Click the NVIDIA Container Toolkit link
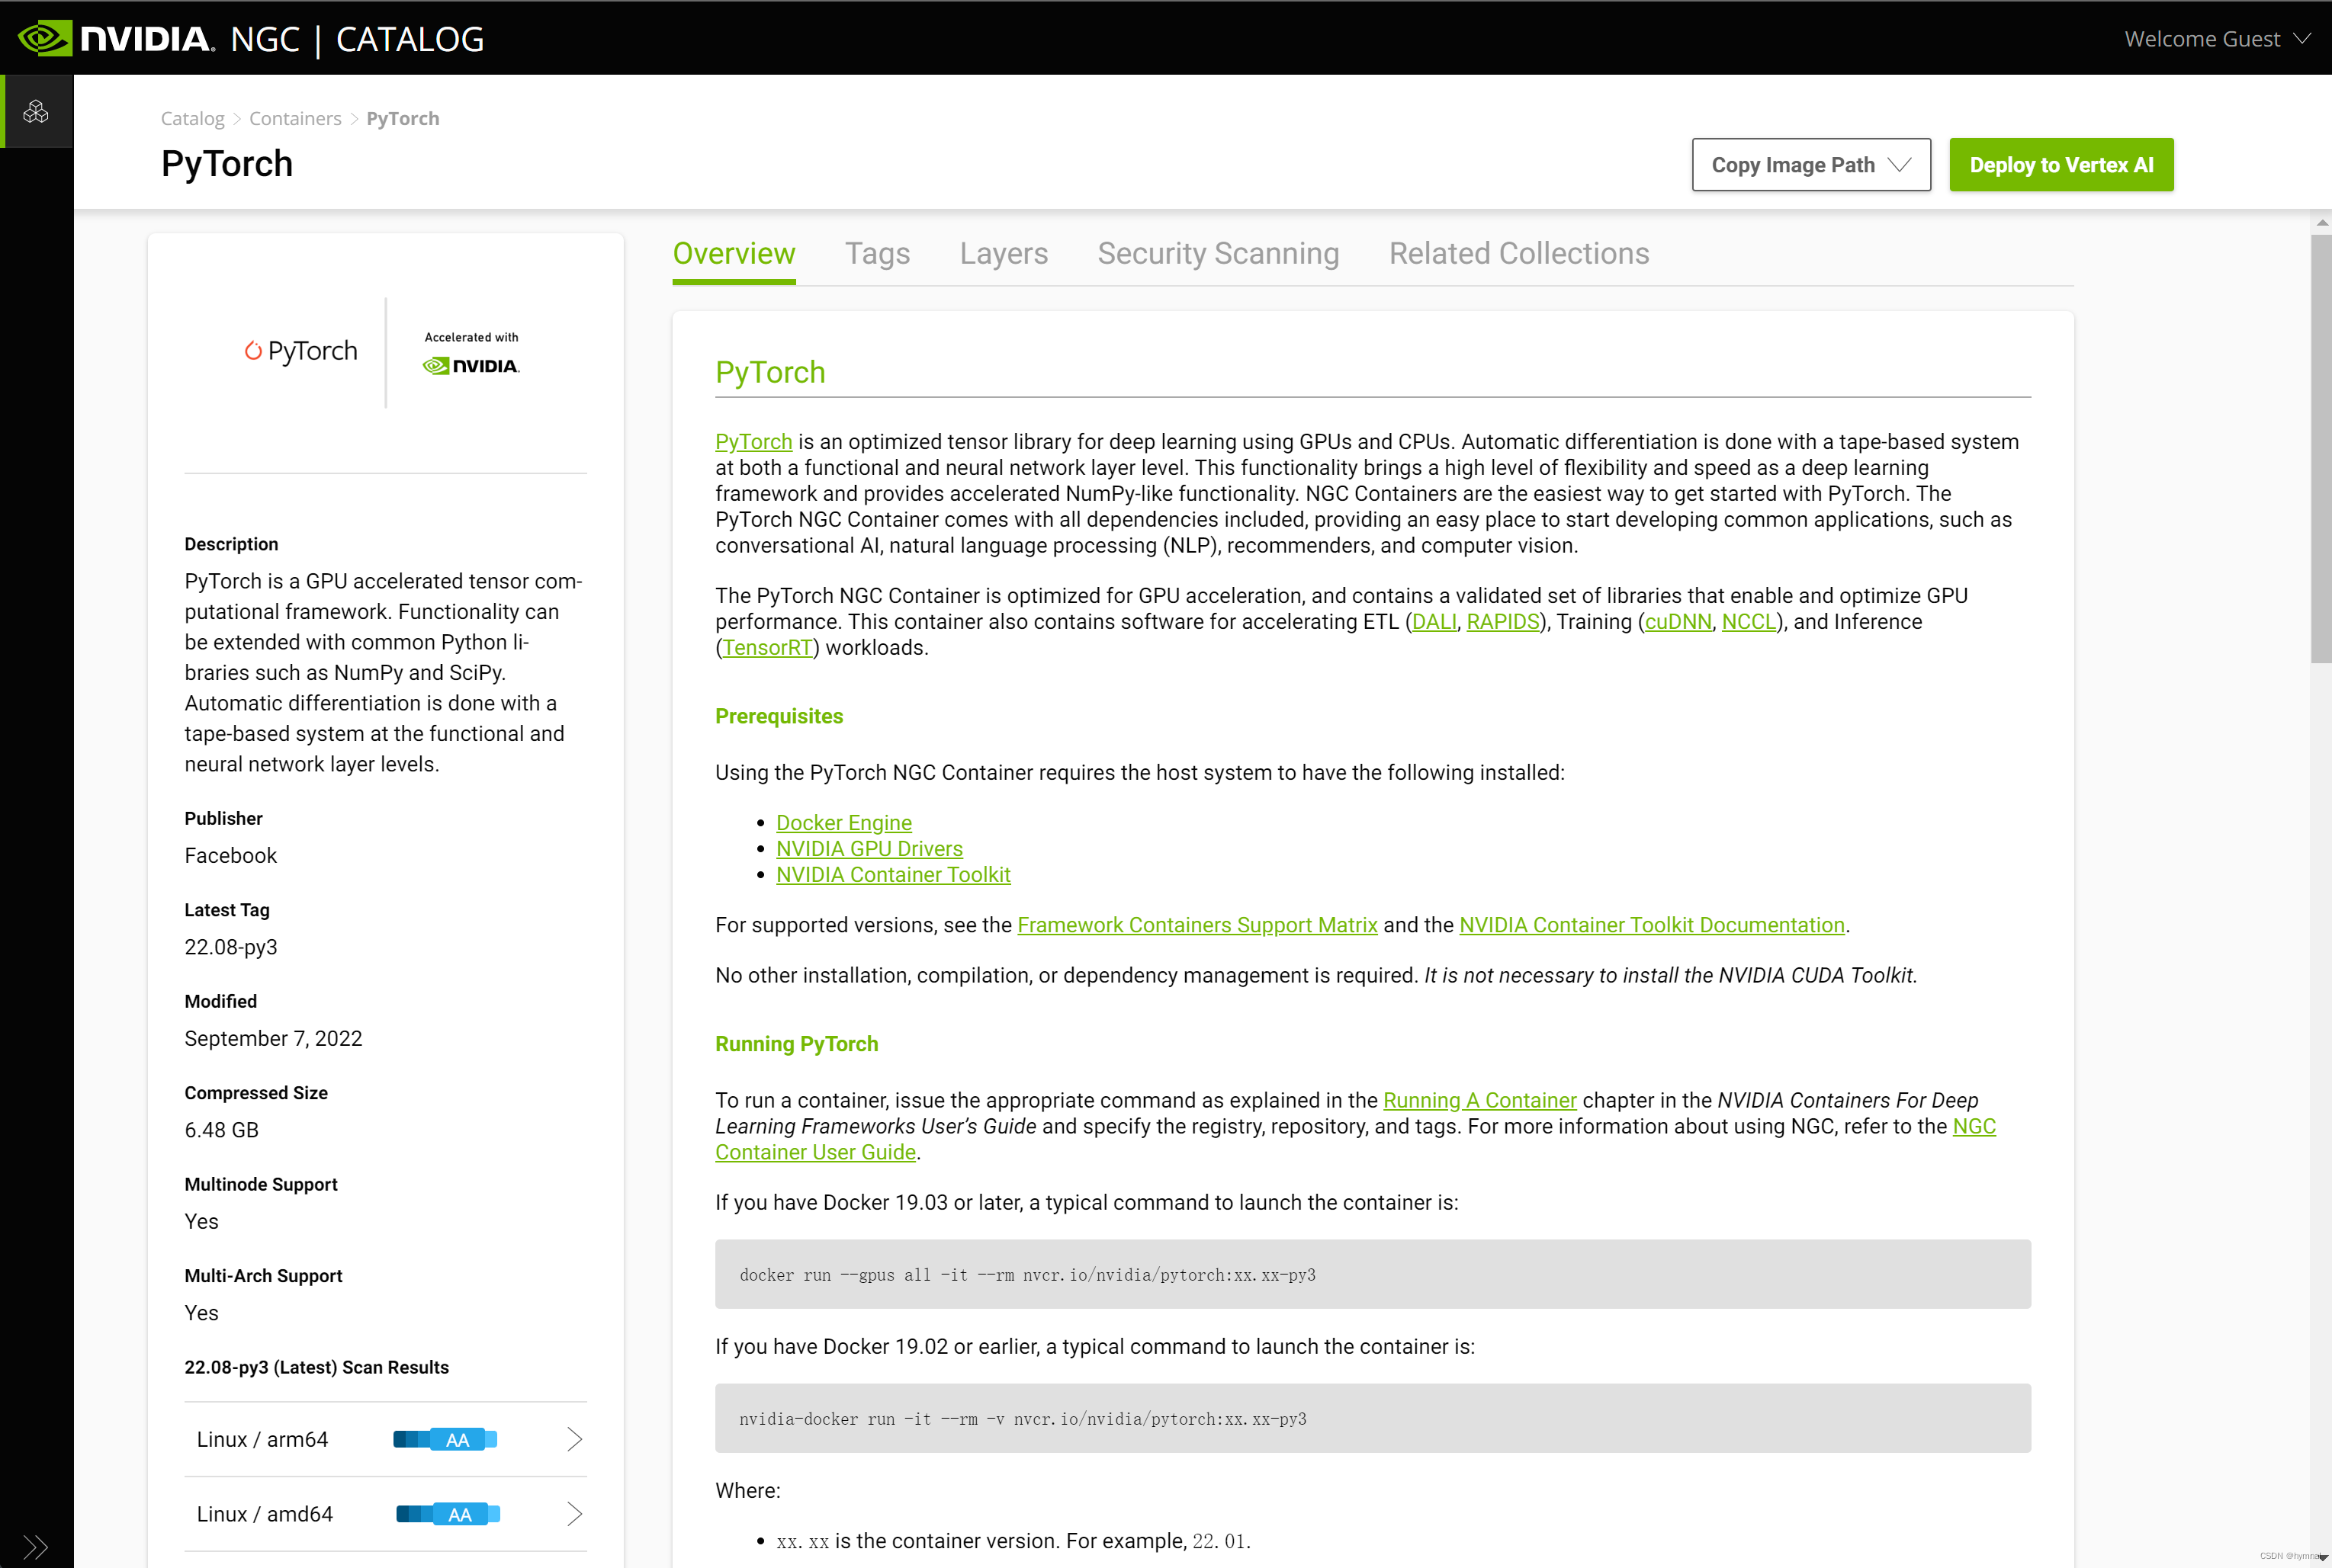Image resolution: width=2332 pixels, height=1568 pixels. tap(894, 874)
